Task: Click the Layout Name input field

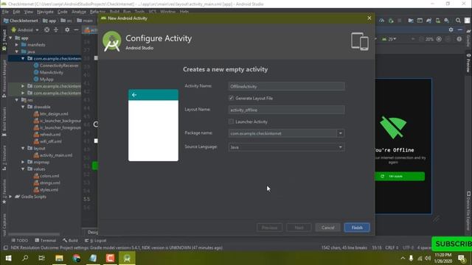Action: [286, 110]
